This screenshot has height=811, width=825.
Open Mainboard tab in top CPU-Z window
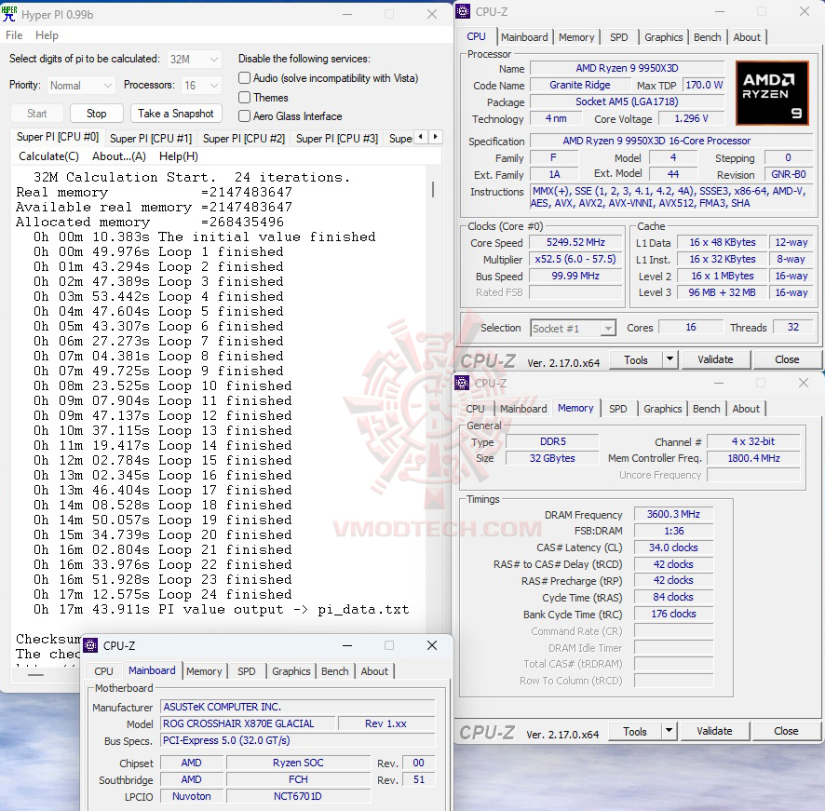point(524,37)
